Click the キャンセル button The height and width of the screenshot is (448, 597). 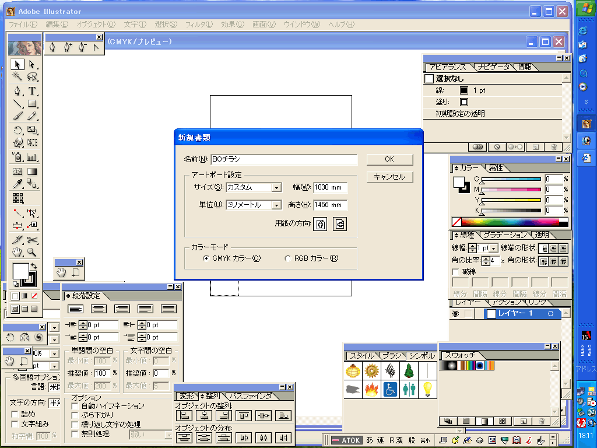coord(389,177)
